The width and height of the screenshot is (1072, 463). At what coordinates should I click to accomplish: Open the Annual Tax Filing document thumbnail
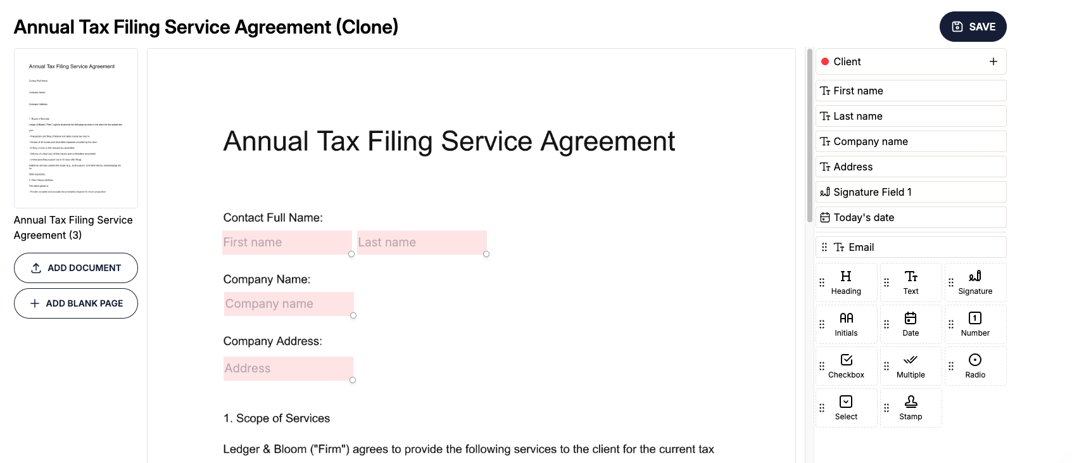(x=76, y=128)
